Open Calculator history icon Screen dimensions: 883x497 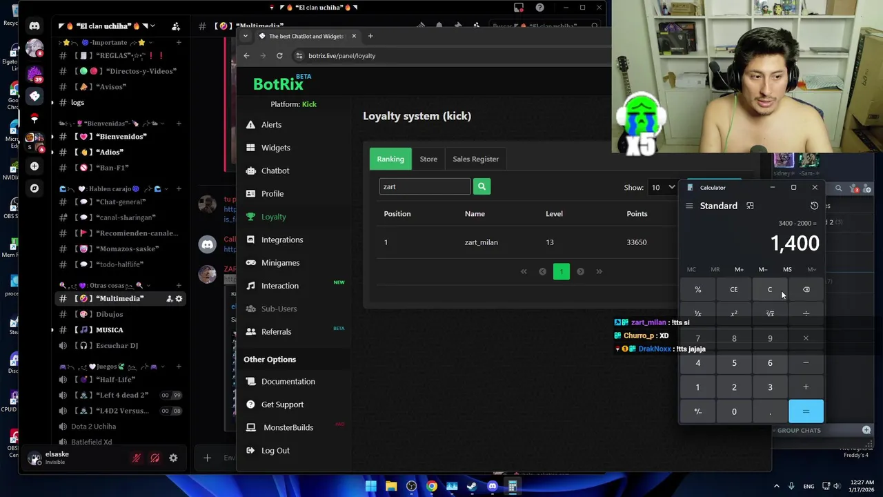[814, 206]
